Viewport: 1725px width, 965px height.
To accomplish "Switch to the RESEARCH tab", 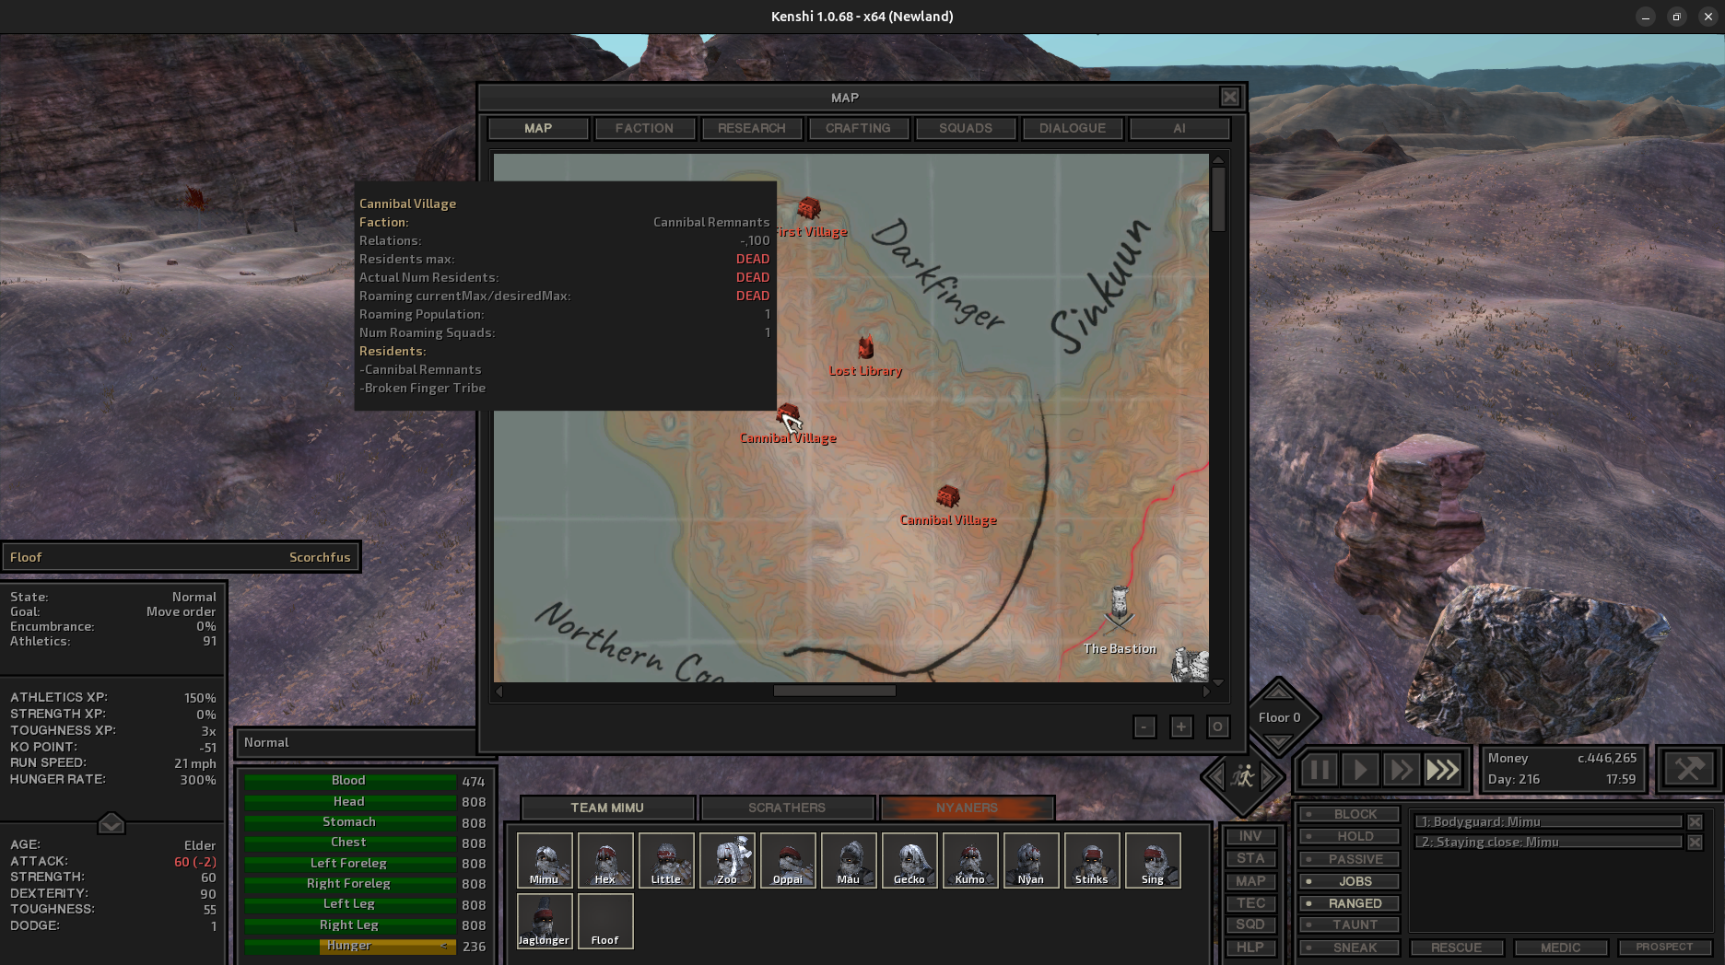I will 751,128.
